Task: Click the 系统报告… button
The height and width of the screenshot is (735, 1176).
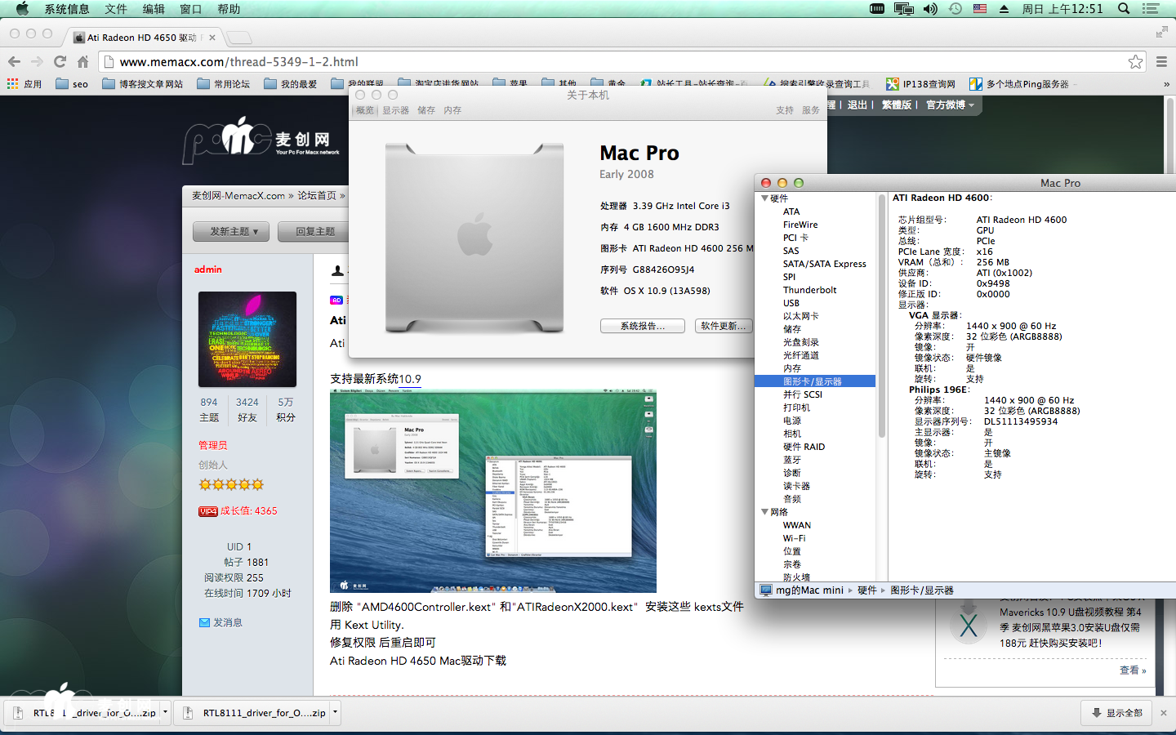Action: pos(642,326)
